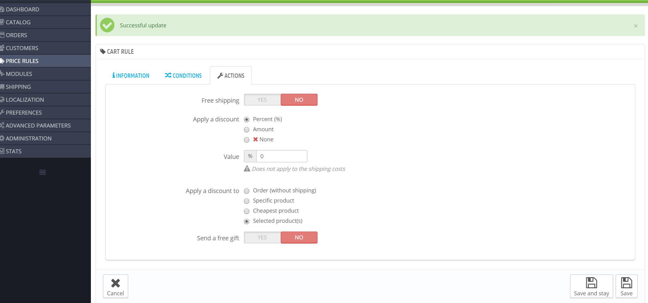Image resolution: width=648 pixels, height=303 pixels.
Task: Open the Orders sidebar item
Action: [x=45, y=35]
